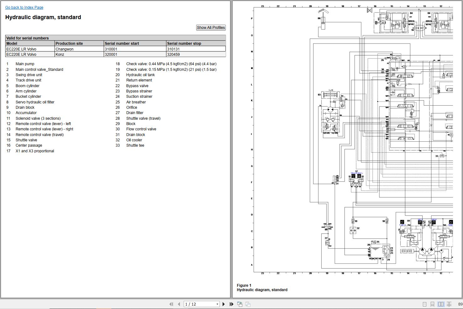Image resolution: width=463 pixels, height=309 pixels.
Task: Click the Orifice legend entry
Action: click(x=132, y=107)
